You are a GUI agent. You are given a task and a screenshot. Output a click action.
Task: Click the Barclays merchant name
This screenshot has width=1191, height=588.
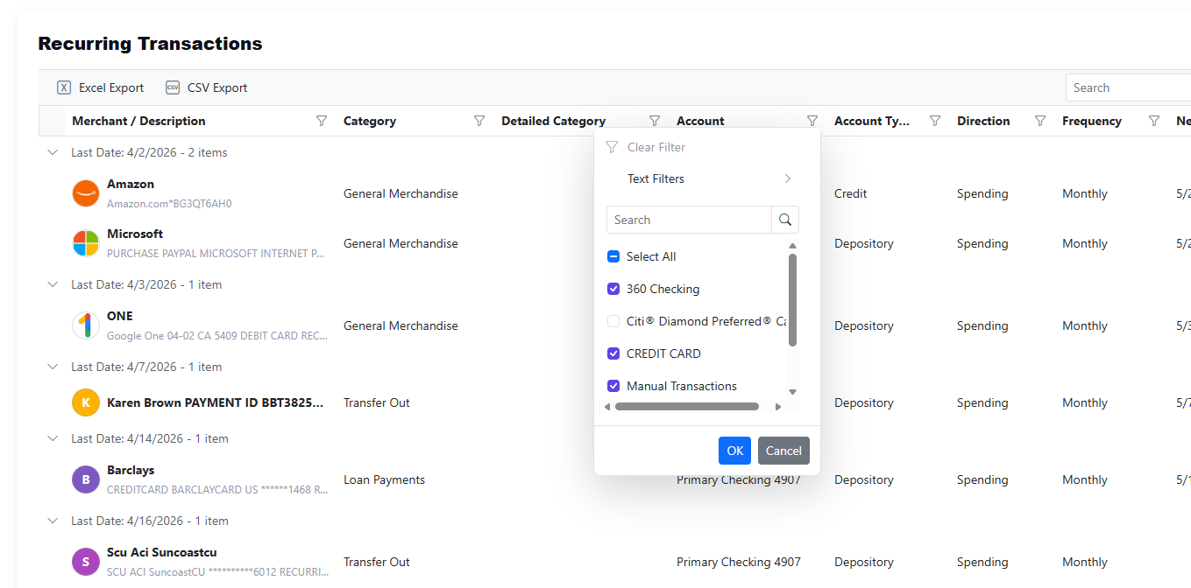pyautogui.click(x=131, y=470)
